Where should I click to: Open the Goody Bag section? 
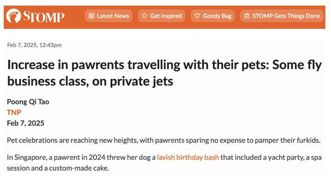pyautogui.click(x=213, y=16)
